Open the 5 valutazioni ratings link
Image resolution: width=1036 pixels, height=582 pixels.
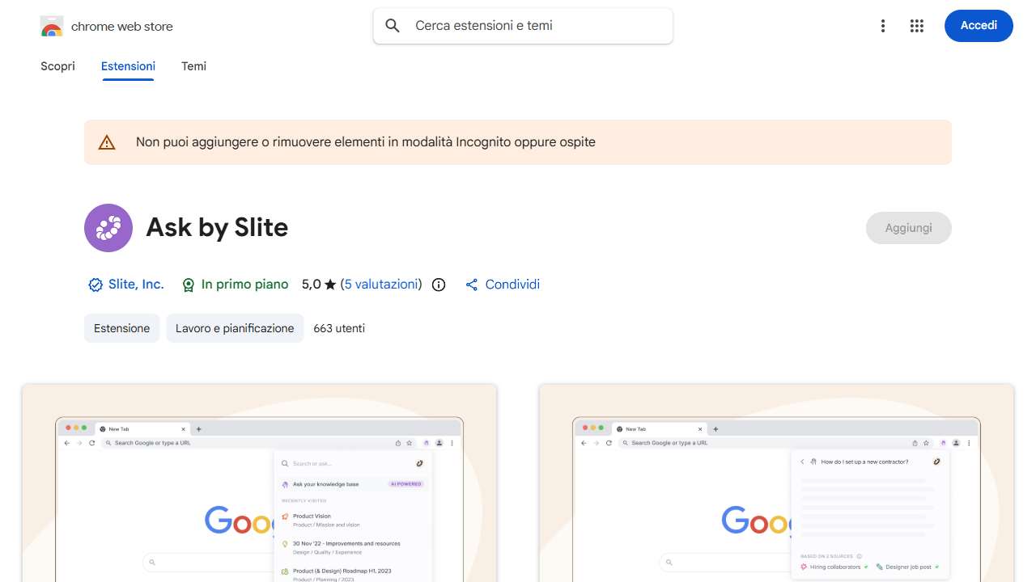tap(381, 285)
